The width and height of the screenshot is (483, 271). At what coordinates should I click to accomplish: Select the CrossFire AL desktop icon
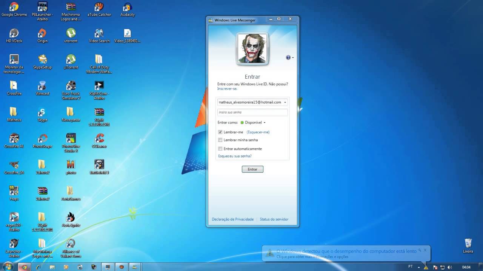point(14,142)
